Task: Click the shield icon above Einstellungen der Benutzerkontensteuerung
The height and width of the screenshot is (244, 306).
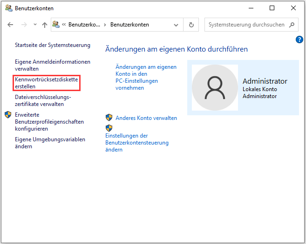Action: tap(109, 128)
